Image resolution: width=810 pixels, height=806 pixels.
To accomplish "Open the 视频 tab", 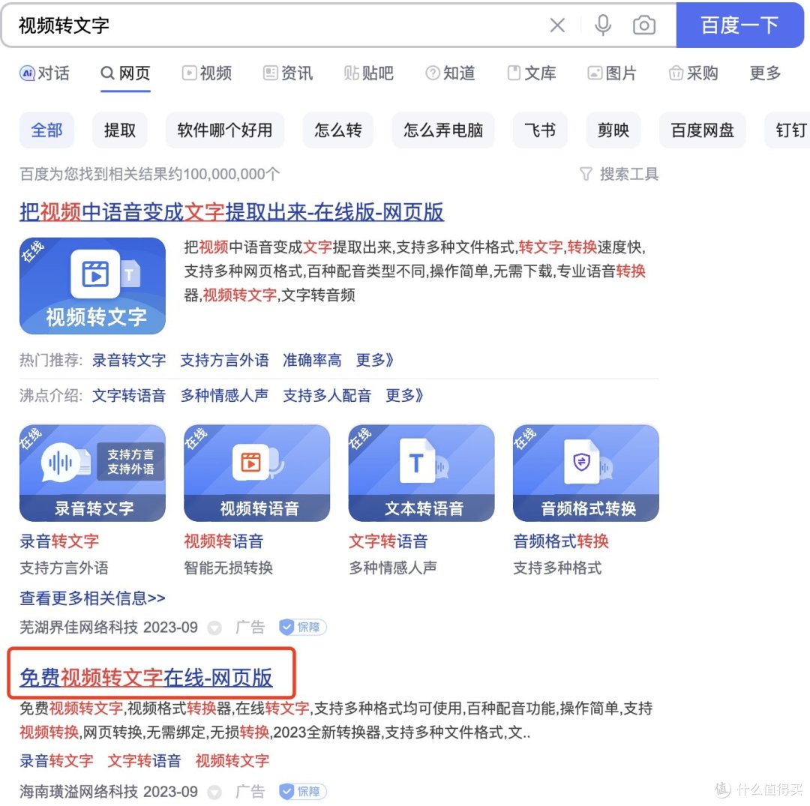I will [x=207, y=73].
